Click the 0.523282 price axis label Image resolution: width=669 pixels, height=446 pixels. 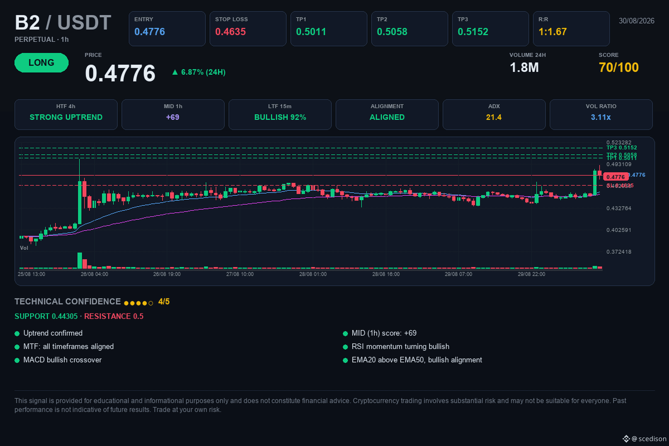tap(619, 142)
